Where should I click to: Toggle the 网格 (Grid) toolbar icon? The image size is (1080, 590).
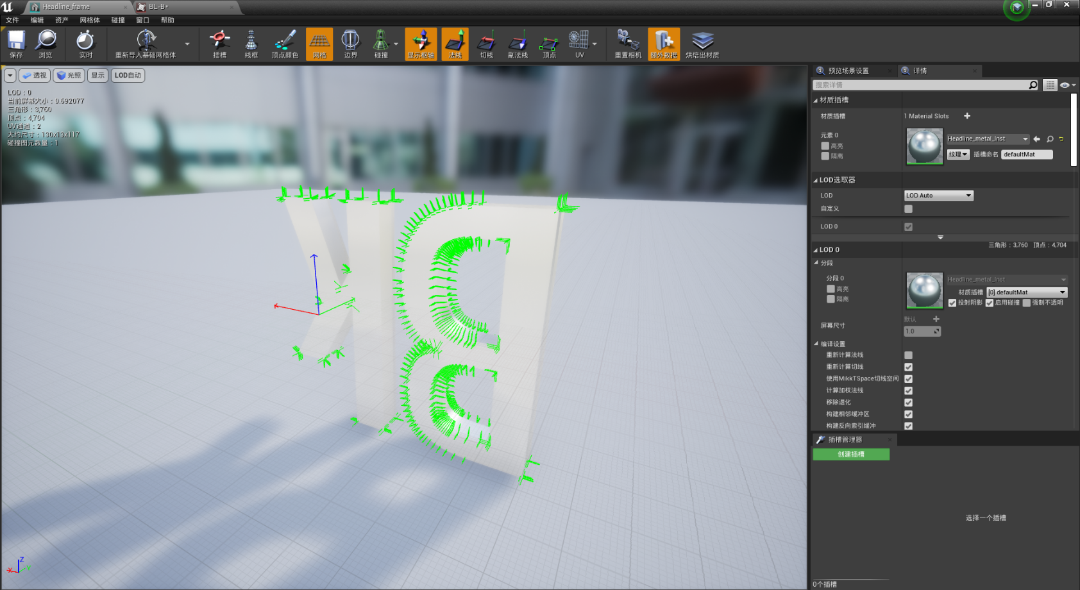(x=319, y=44)
